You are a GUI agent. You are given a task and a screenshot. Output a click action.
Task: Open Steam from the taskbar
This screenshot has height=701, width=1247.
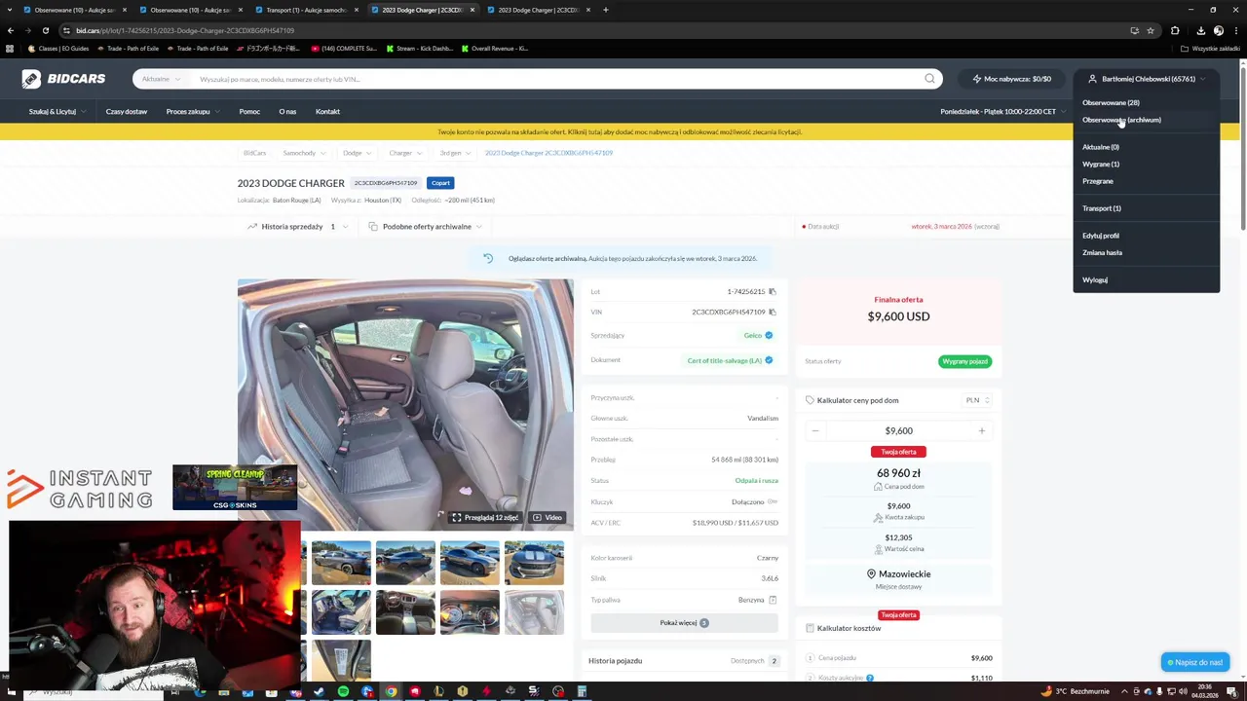320,691
